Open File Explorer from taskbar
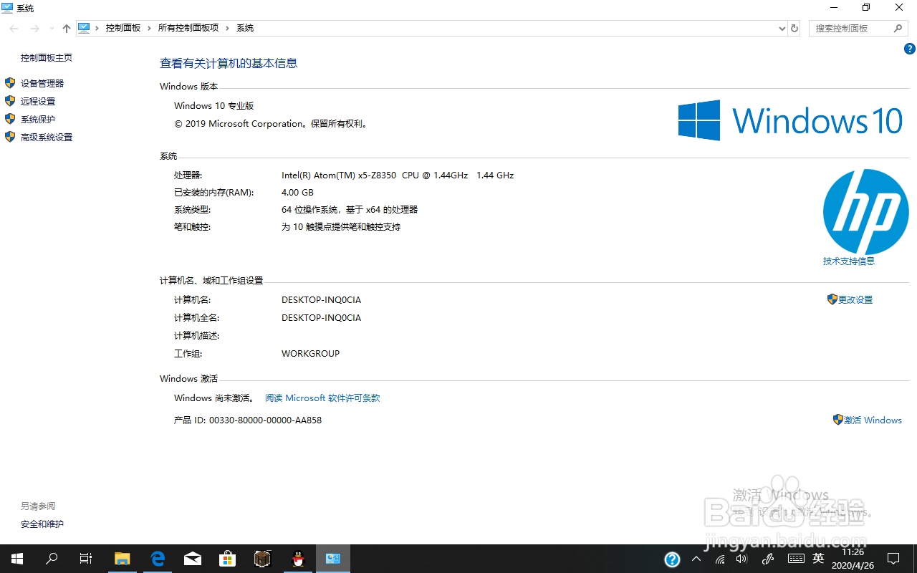Image resolution: width=917 pixels, height=573 pixels. click(123, 559)
